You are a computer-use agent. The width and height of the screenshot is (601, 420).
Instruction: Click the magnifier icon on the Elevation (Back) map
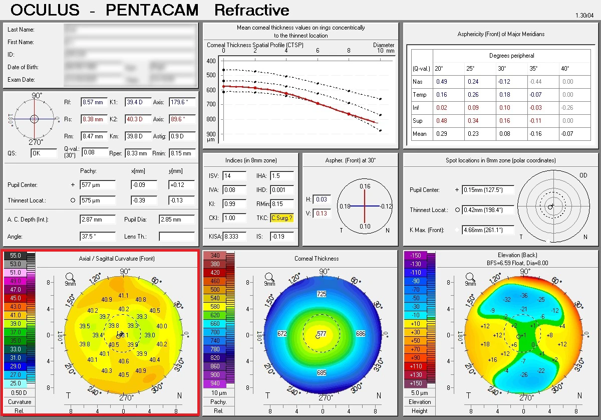click(x=471, y=276)
